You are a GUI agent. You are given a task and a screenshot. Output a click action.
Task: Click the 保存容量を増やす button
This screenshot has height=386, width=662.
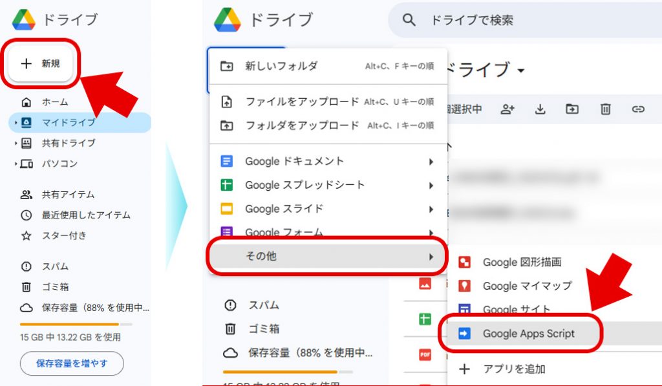click(x=72, y=363)
